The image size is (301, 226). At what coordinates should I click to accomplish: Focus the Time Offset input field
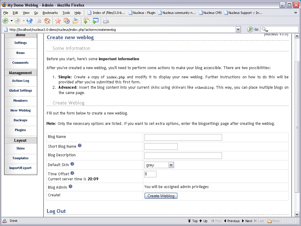pyautogui.click(x=150, y=174)
